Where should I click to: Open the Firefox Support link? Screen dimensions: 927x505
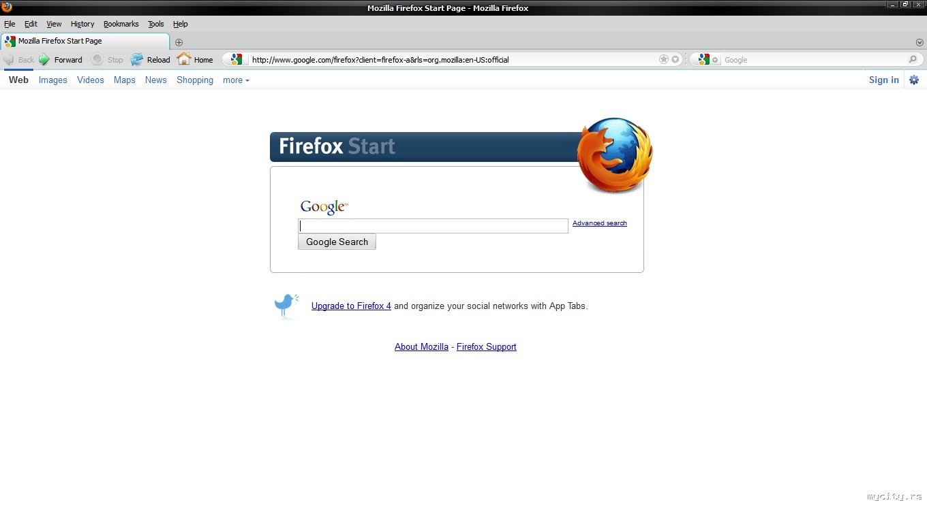pos(487,347)
